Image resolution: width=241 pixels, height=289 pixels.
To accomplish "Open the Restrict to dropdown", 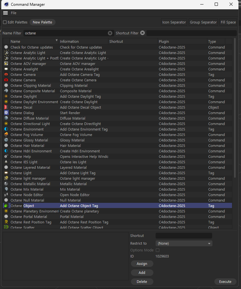I will [184, 243].
